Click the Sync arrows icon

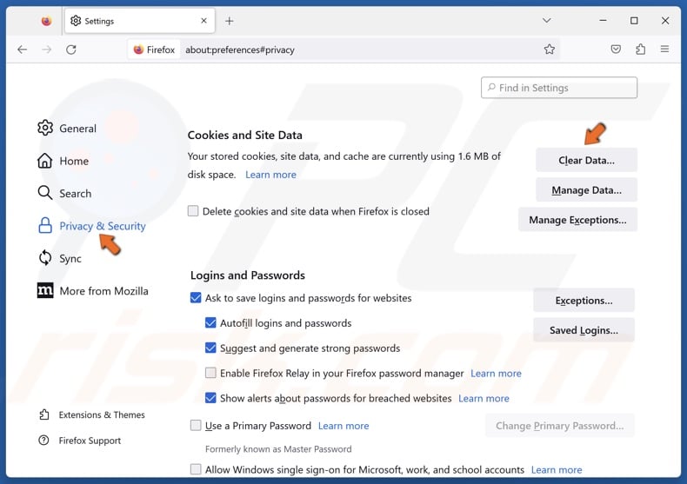pyautogui.click(x=44, y=258)
